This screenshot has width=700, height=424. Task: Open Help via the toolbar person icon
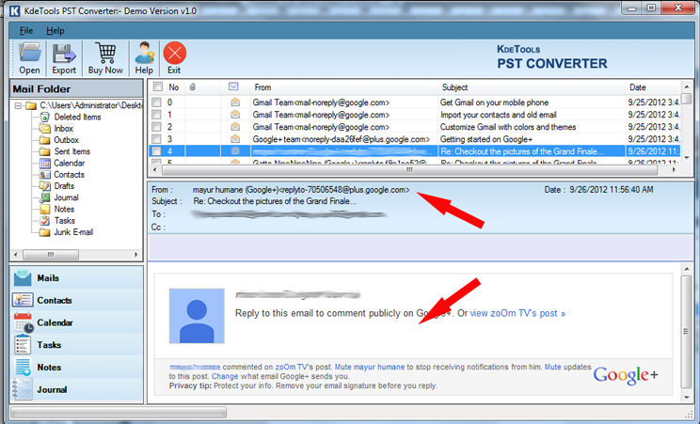point(143,57)
